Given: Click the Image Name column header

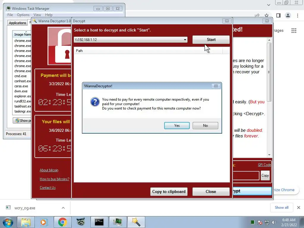Looking at the screenshot, I should coord(22,34).
